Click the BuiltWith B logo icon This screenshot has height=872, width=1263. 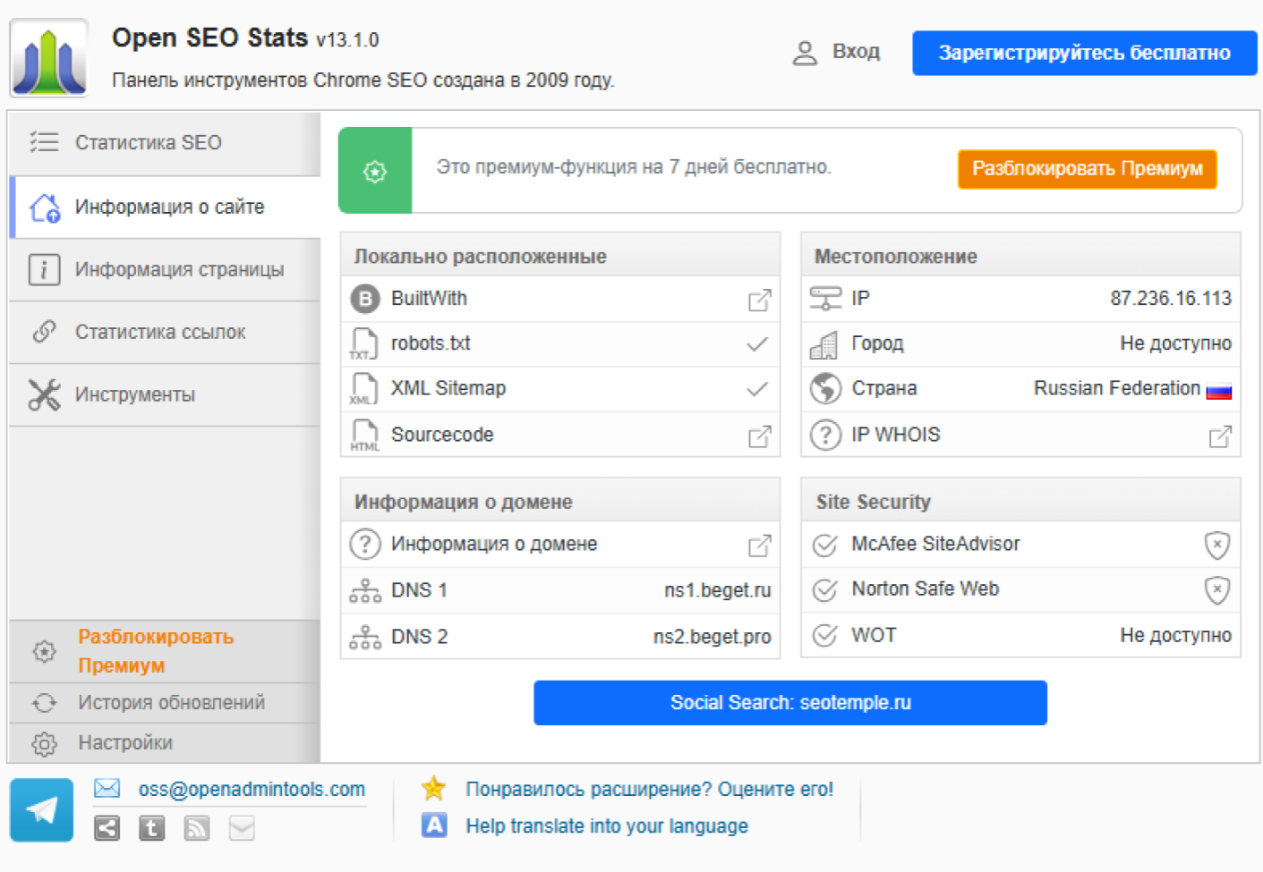click(364, 299)
